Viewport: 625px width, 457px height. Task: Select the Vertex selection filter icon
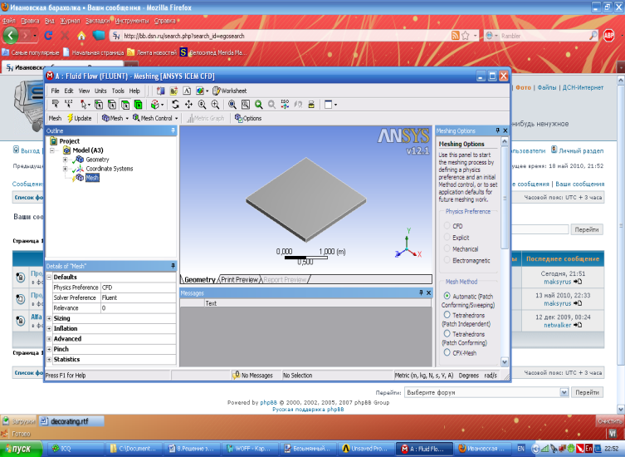(x=99, y=105)
